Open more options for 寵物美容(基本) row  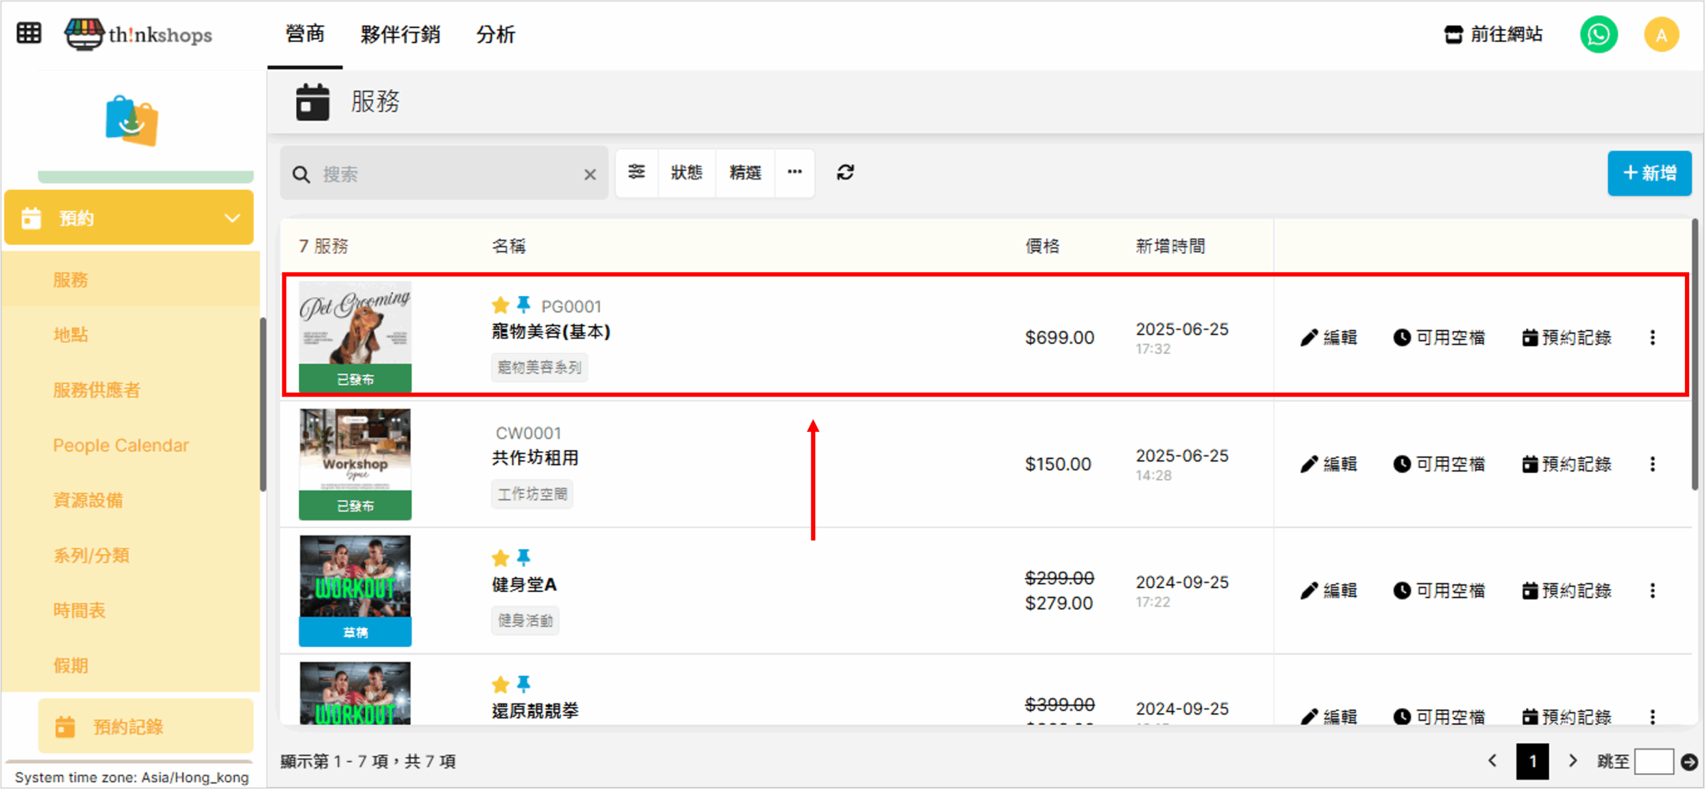[1652, 338]
